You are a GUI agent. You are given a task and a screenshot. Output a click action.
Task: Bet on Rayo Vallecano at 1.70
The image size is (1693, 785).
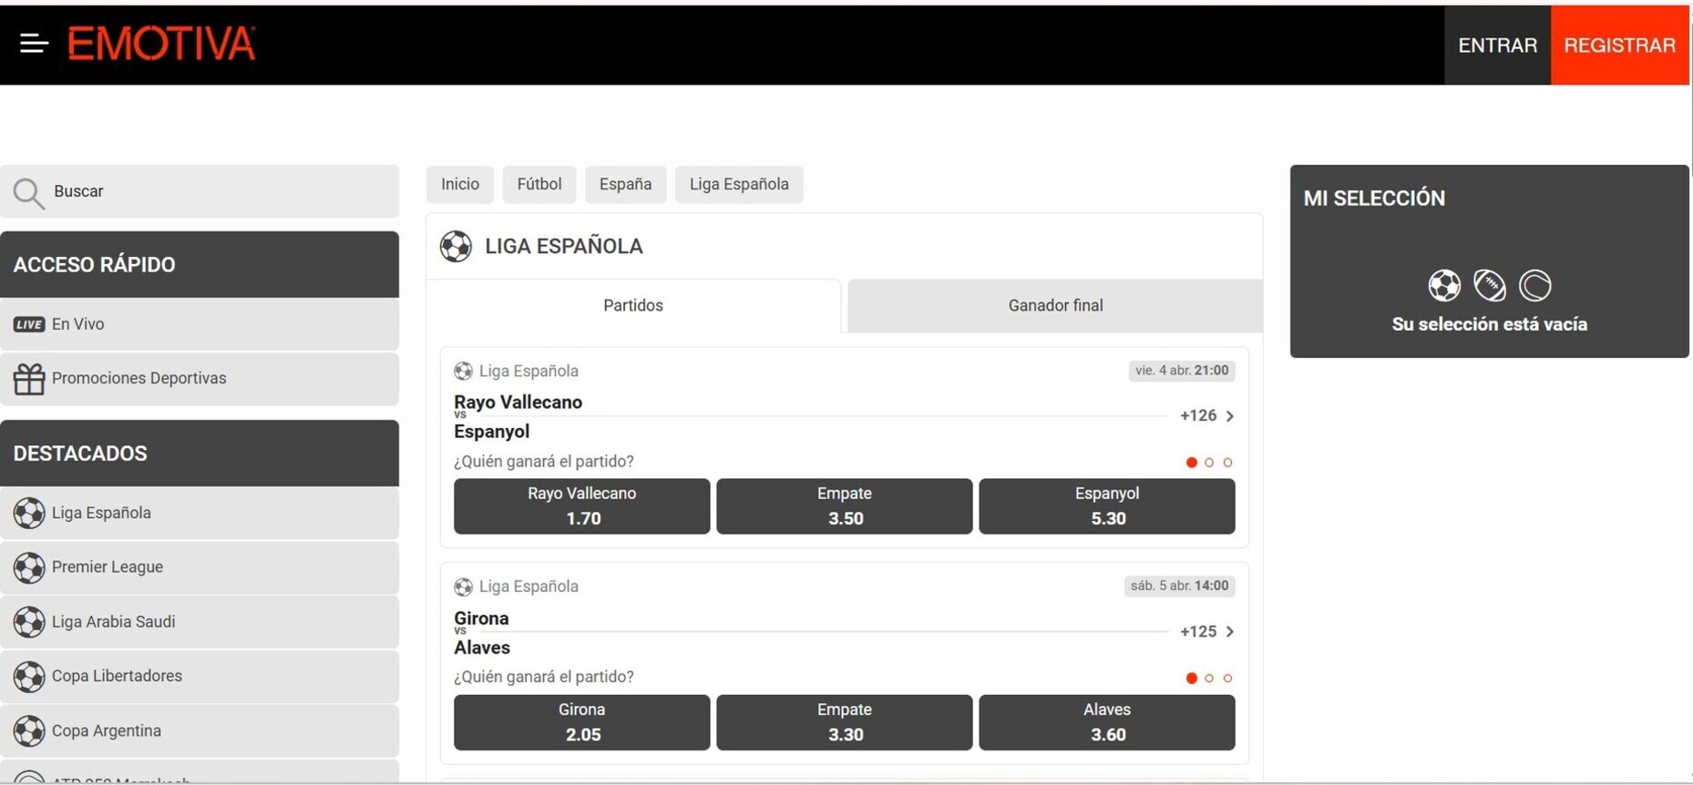pyautogui.click(x=581, y=506)
